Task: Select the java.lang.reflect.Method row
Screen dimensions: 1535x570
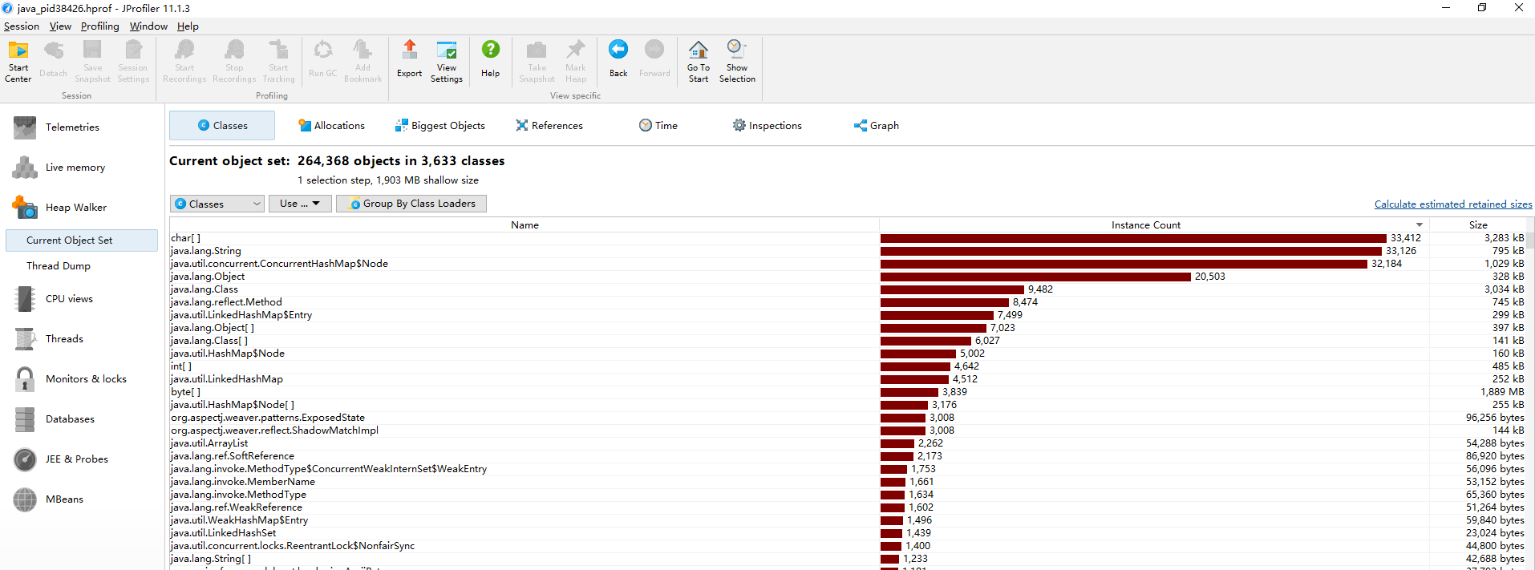Action: pos(847,302)
